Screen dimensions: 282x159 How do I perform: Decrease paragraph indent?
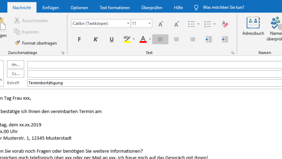point(209,39)
